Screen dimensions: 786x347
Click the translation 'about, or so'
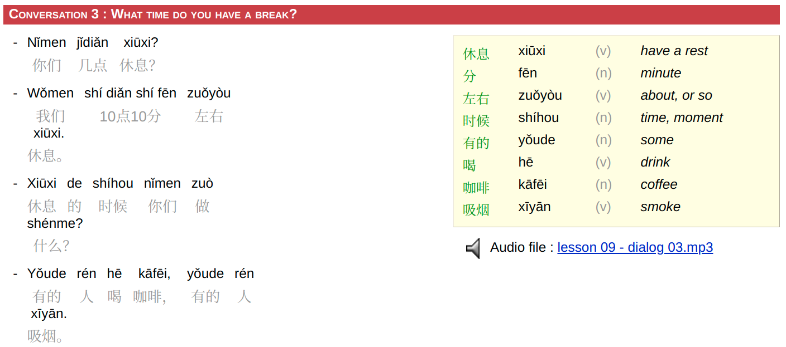(x=677, y=95)
